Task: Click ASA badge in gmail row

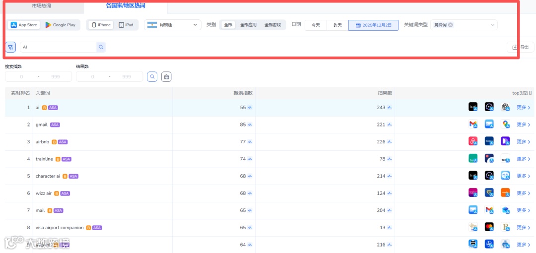Action: 55,125
